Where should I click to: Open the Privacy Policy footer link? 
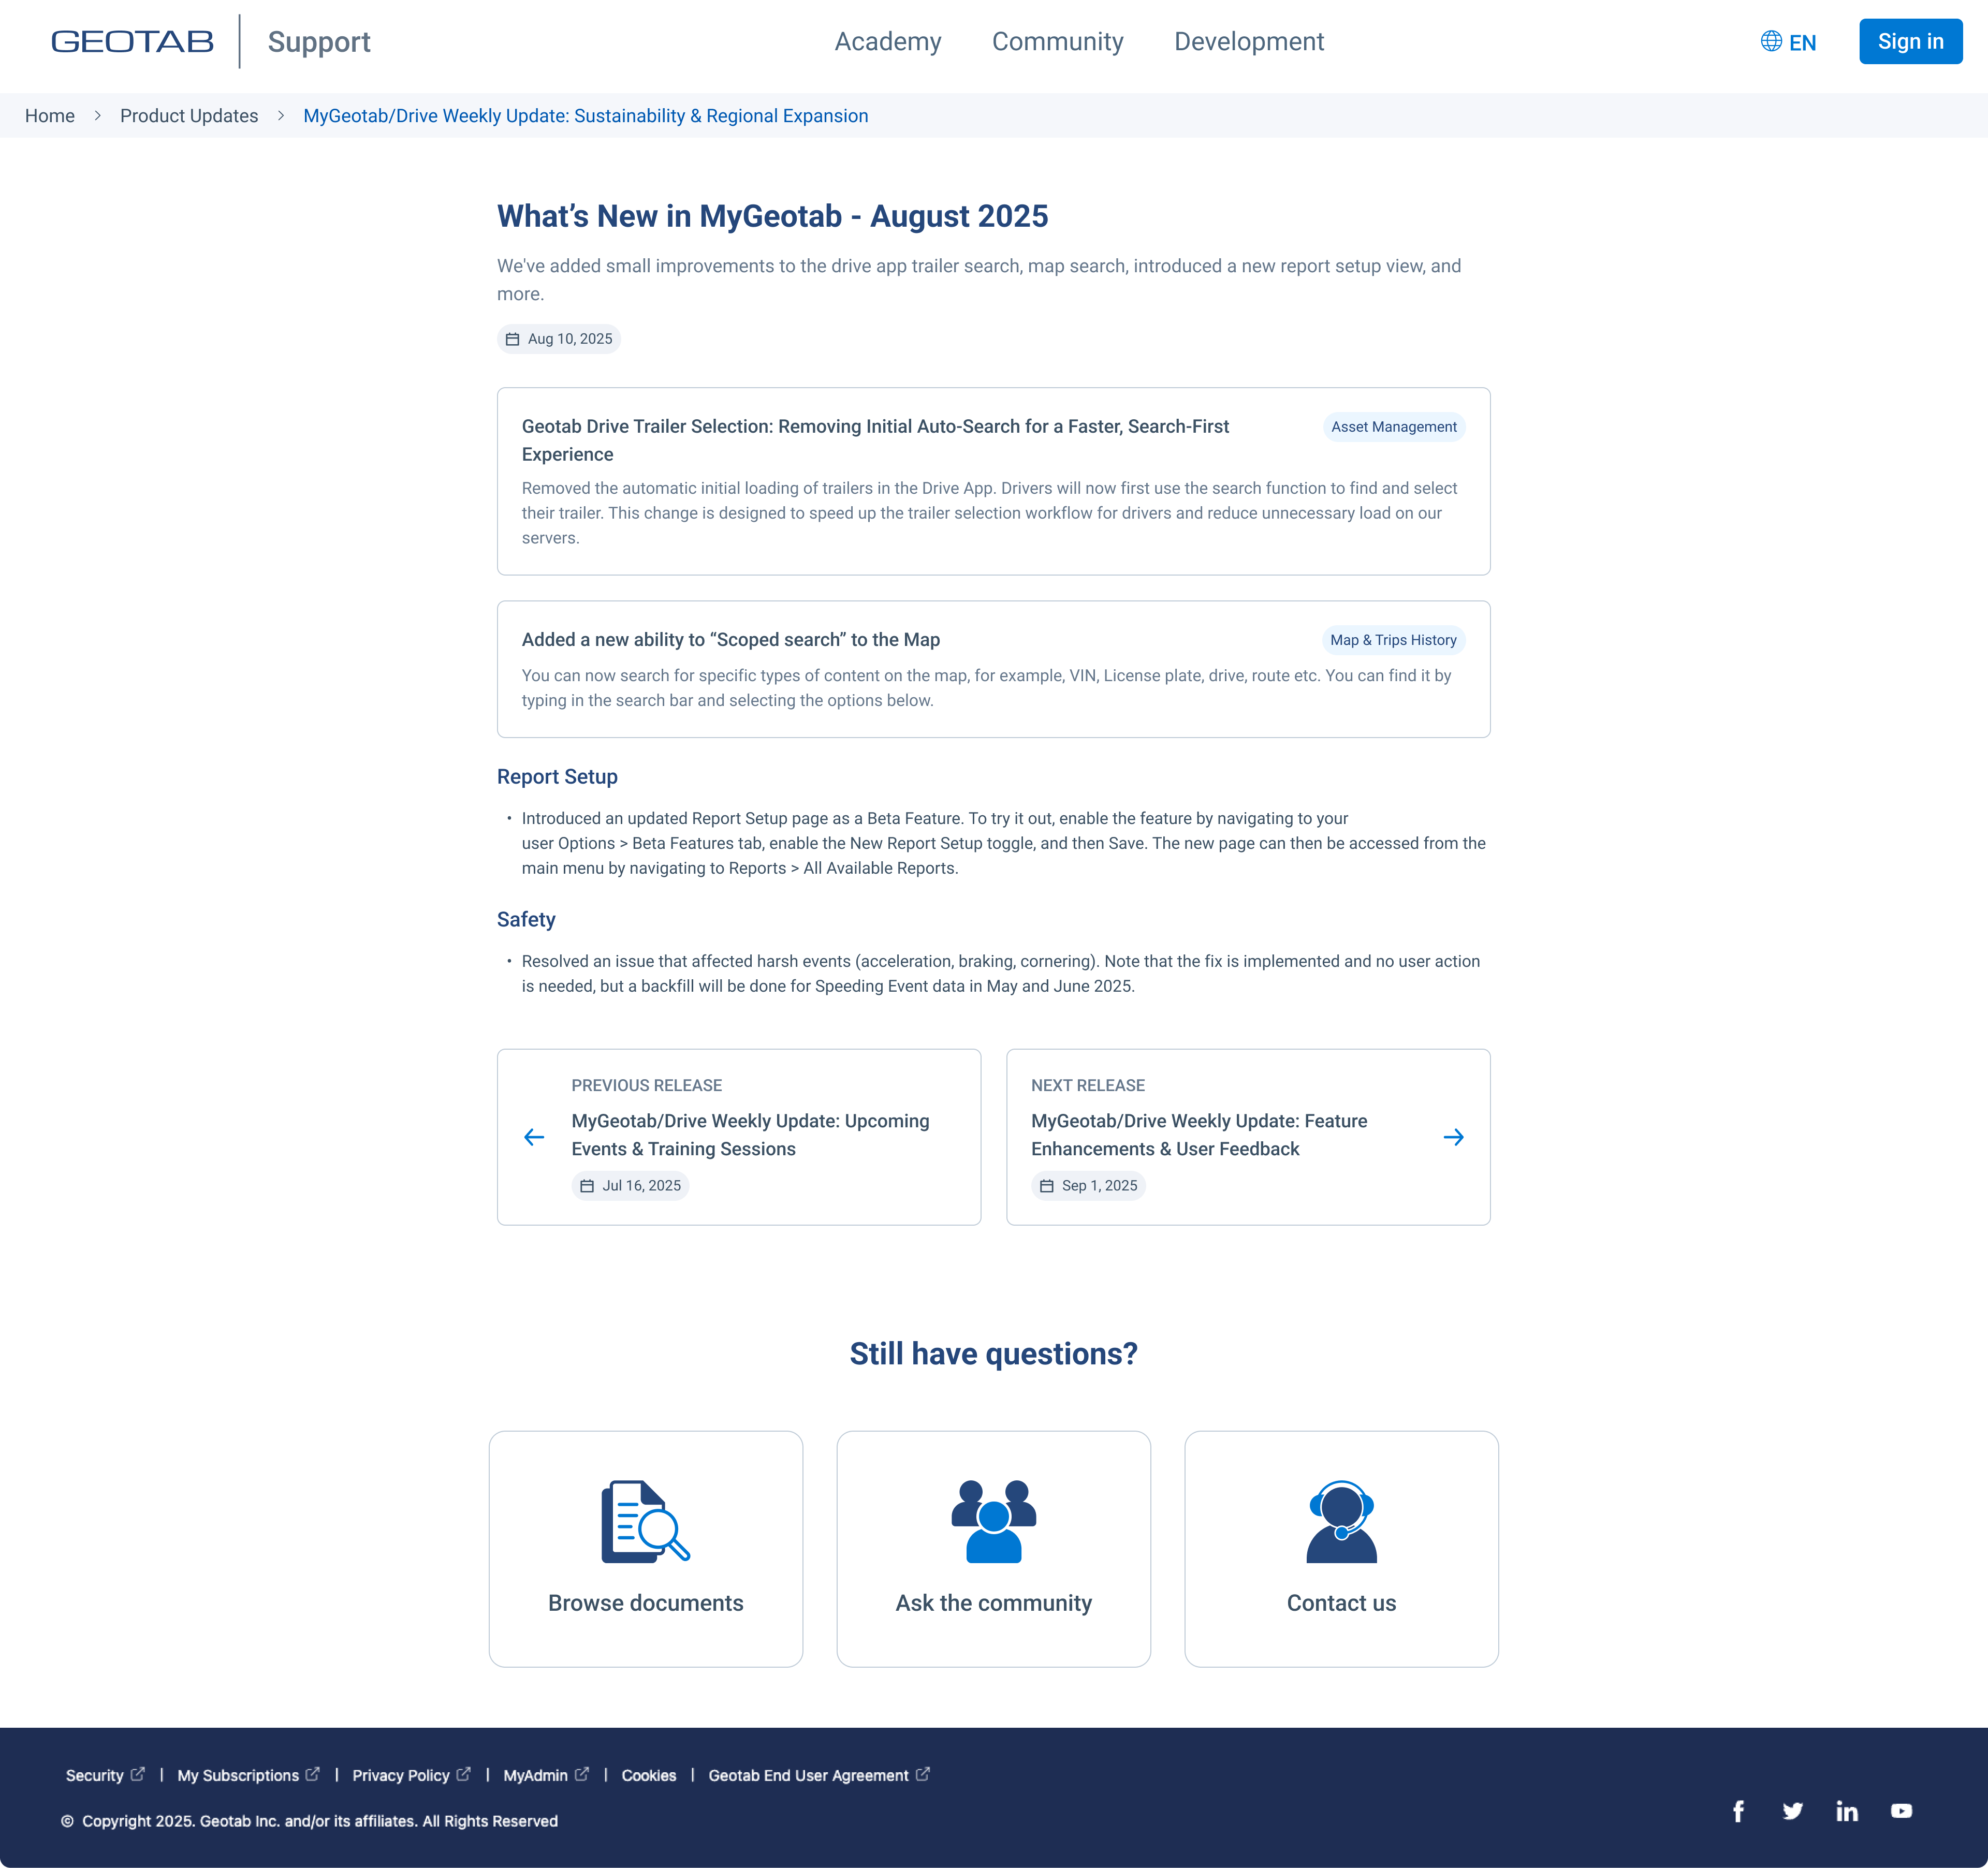pos(401,1775)
